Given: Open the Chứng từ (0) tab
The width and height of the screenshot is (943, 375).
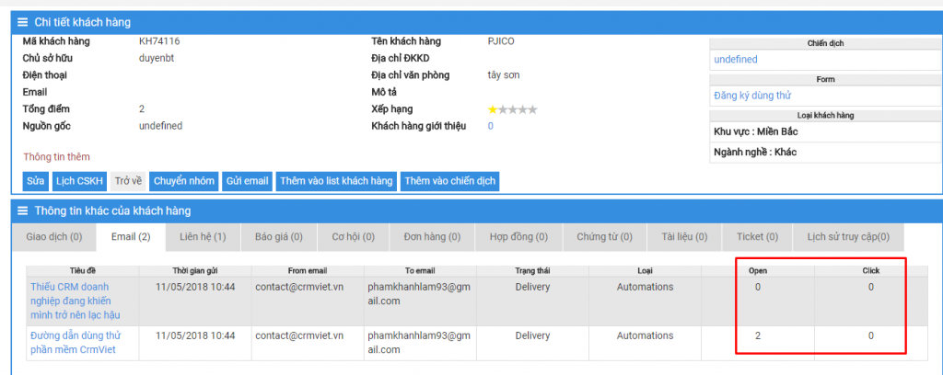Looking at the screenshot, I should click(x=604, y=237).
